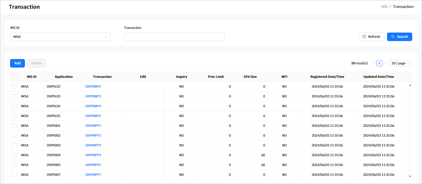This screenshot has width=422, height=184.
Task: Click OSI in the breadcrumb
Action: 384,7
